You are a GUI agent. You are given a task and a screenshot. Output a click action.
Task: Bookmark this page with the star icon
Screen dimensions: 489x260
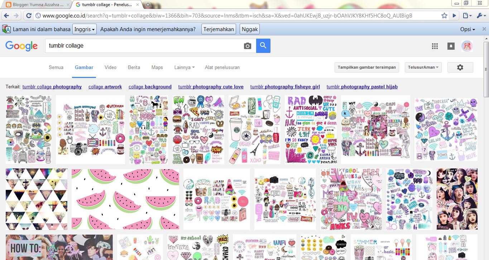pos(444,16)
